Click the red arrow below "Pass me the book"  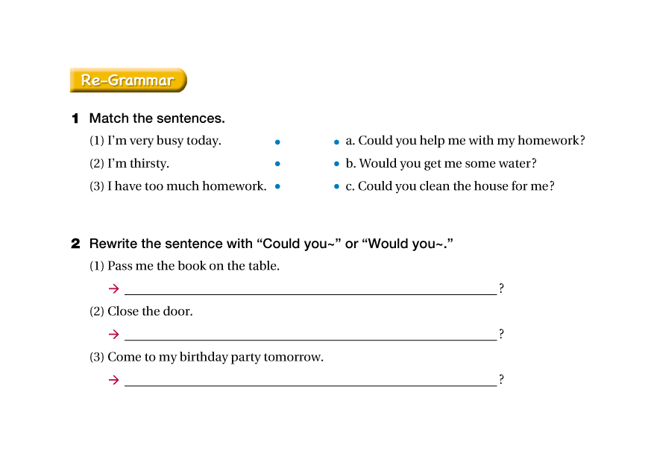click(113, 289)
